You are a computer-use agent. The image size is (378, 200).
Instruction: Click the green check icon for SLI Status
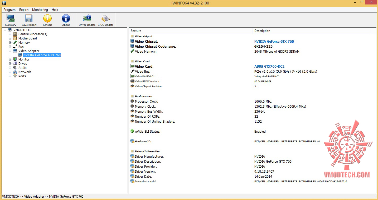(132, 131)
